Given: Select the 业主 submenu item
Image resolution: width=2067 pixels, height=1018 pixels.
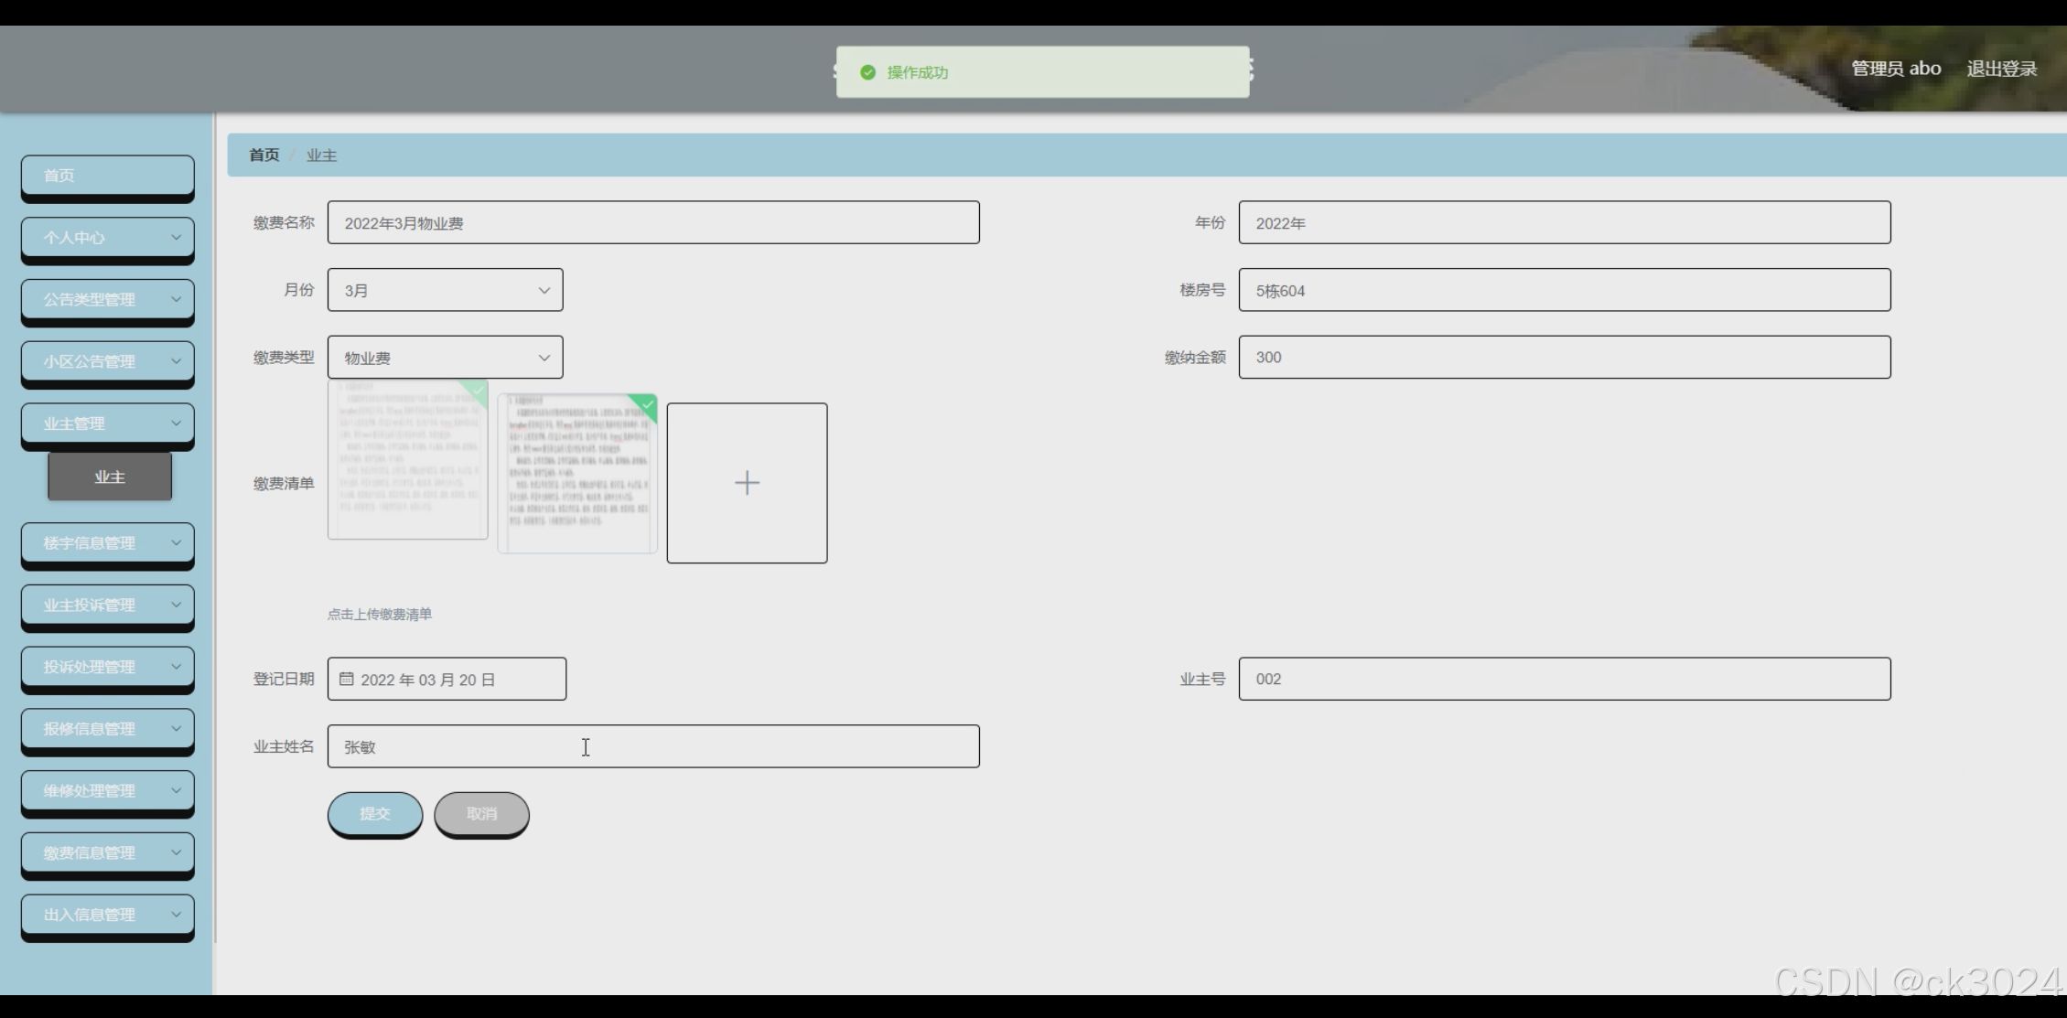Looking at the screenshot, I should [x=110, y=477].
